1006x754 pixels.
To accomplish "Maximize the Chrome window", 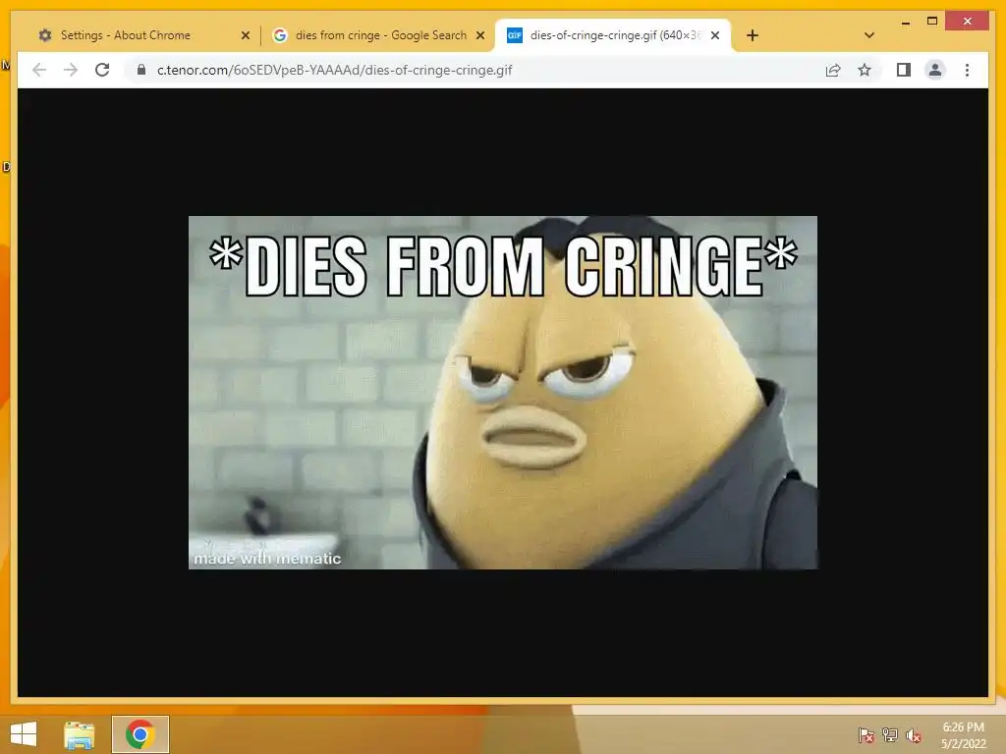I will tap(932, 22).
